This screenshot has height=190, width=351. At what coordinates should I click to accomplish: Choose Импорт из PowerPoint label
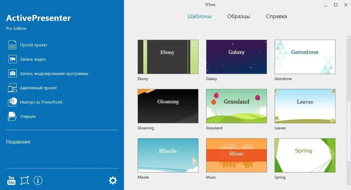pos(41,102)
